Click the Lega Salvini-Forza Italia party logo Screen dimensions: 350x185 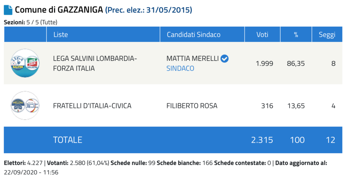25,63
